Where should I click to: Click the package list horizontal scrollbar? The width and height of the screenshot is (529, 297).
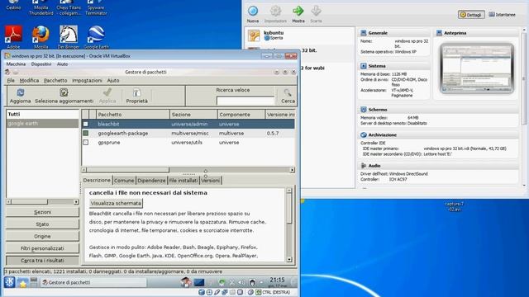click(188, 170)
